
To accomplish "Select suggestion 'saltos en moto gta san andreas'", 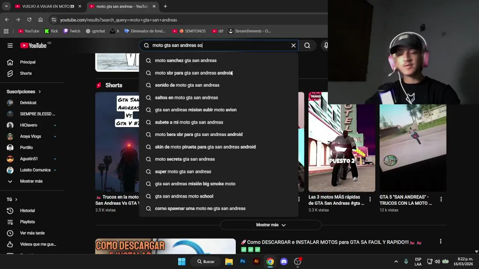I will point(219,98).
